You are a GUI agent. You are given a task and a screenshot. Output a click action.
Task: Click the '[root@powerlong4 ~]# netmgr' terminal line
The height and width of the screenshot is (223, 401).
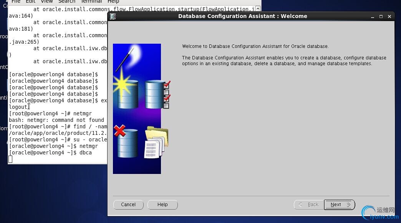click(x=50, y=113)
